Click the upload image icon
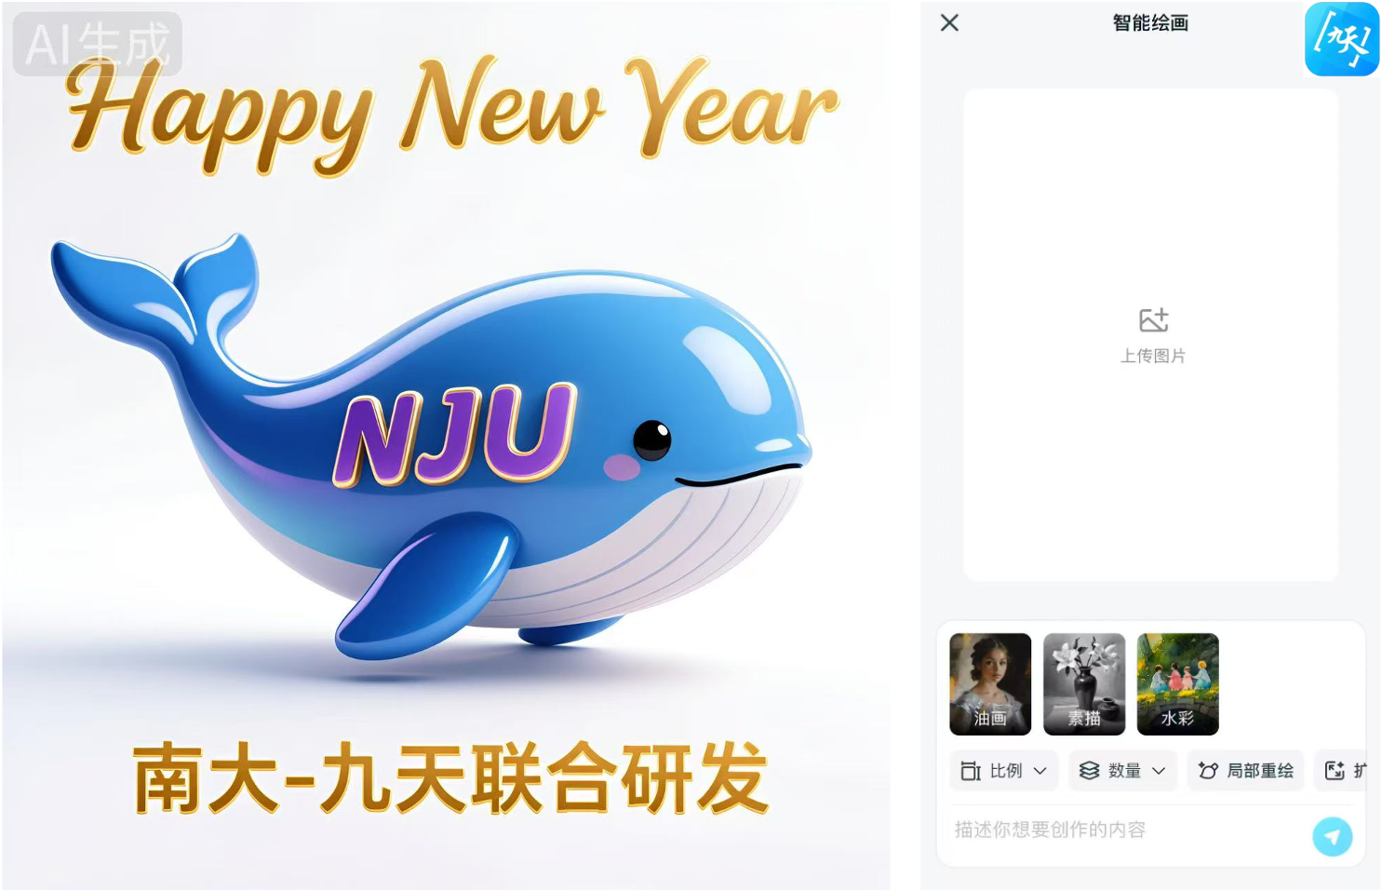Screen dimensions: 1382x891 (1153, 320)
